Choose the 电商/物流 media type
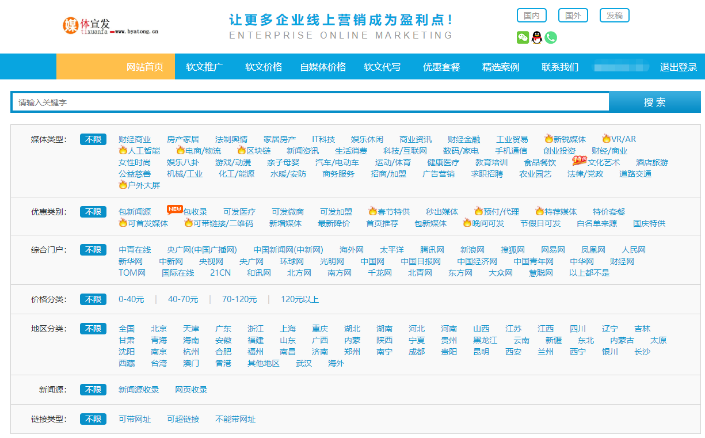The width and height of the screenshot is (705, 438). click(199, 151)
